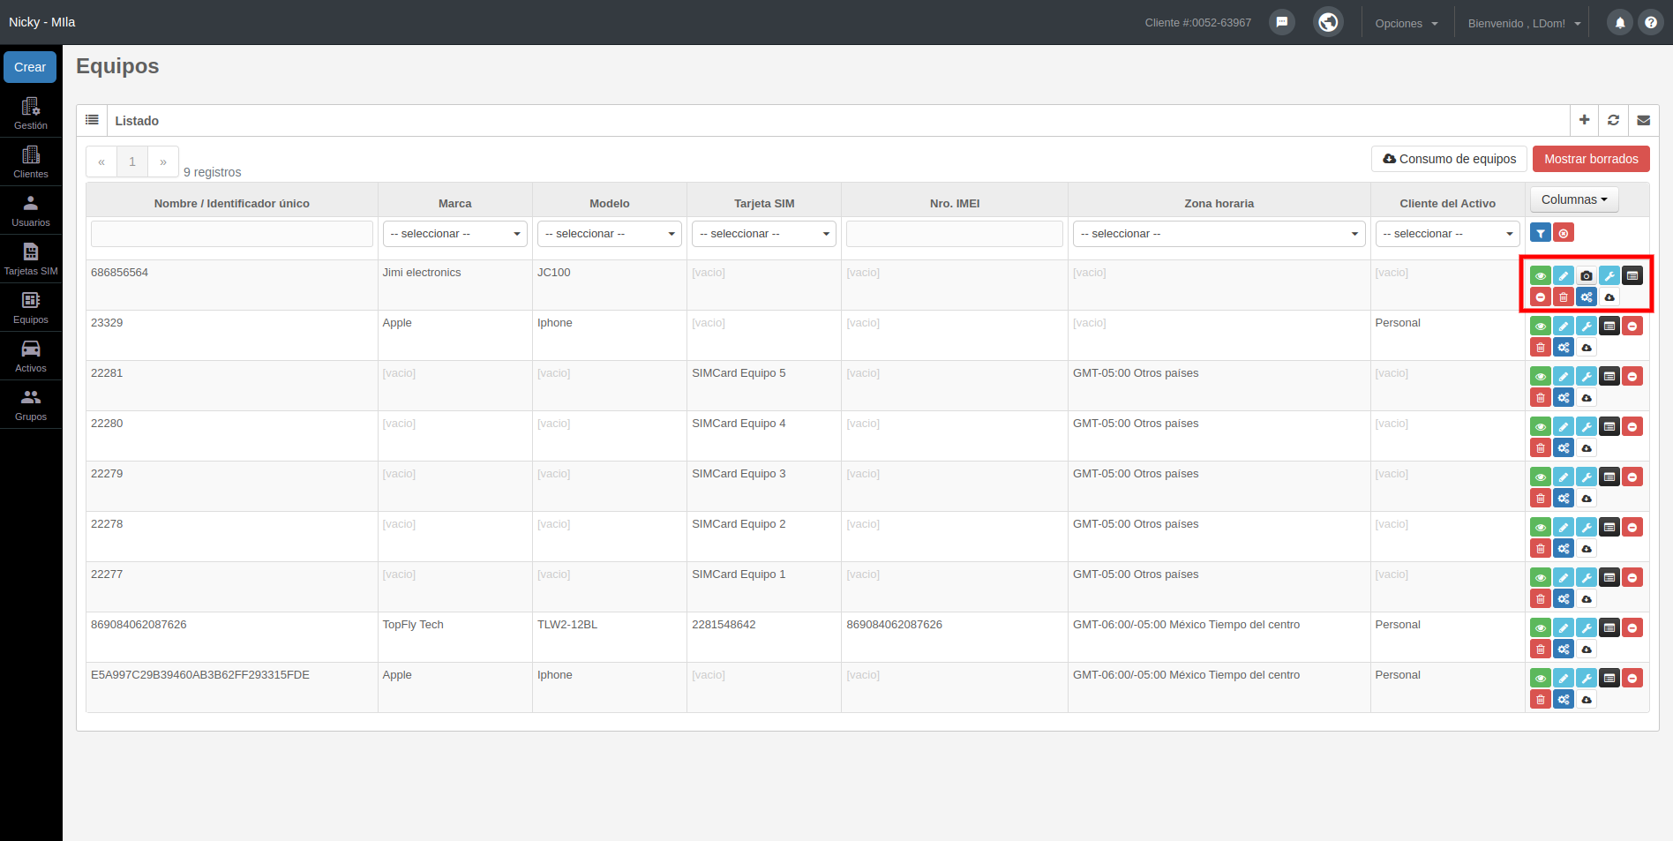
Task: View device 22280 with eye icon
Action: (x=1541, y=426)
